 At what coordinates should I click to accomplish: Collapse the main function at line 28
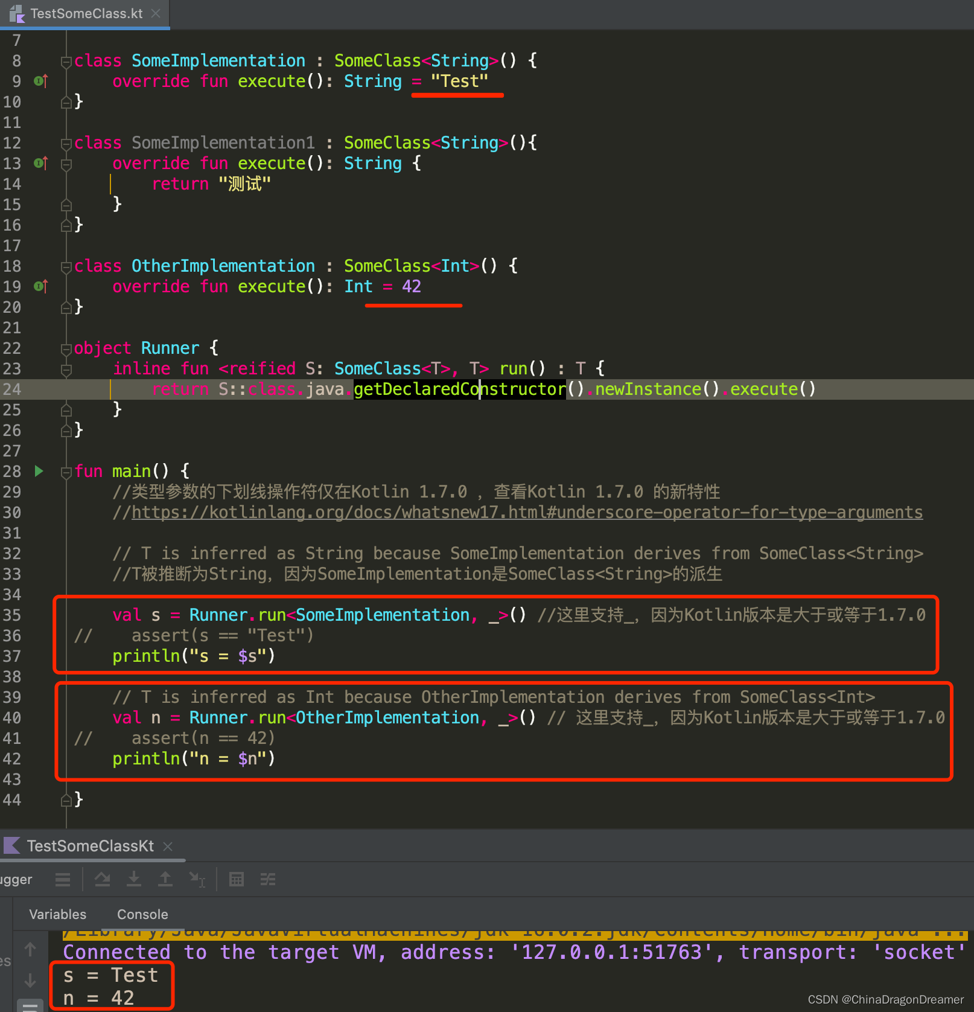(x=66, y=472)
